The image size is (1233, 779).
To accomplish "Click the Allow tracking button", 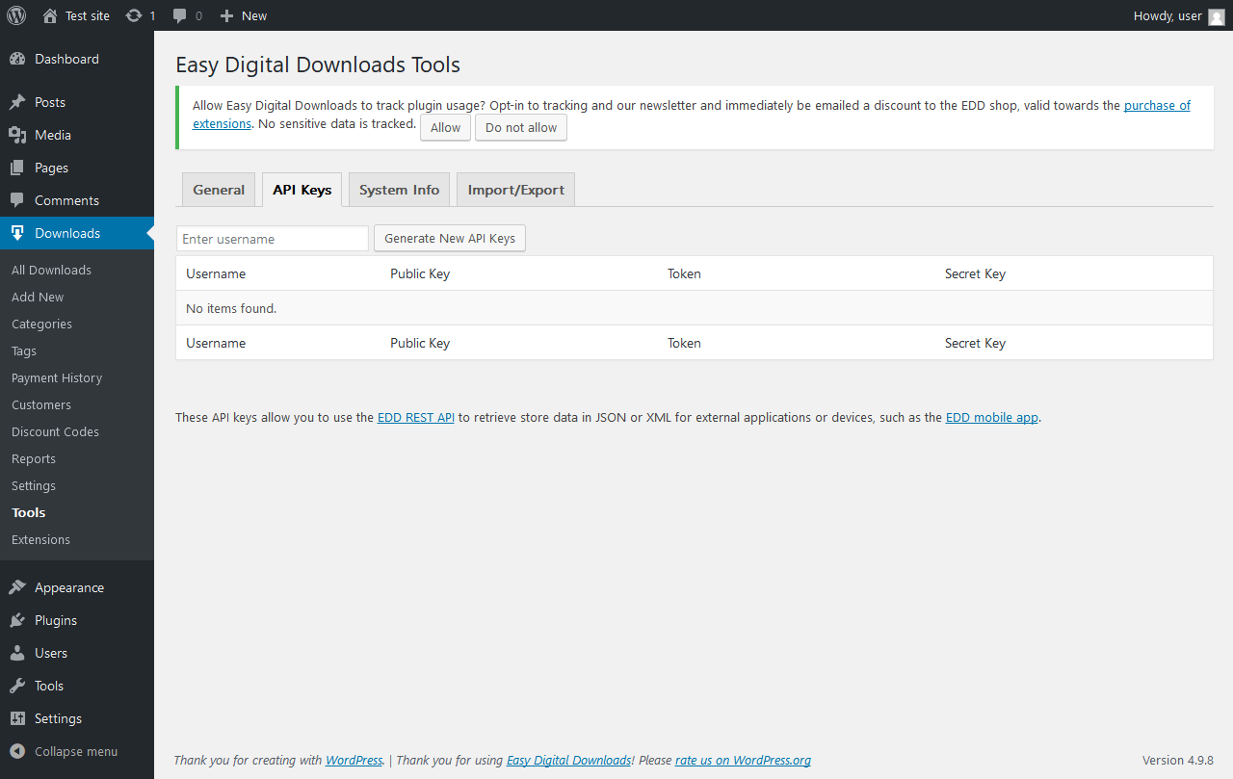I will (445, 127).
